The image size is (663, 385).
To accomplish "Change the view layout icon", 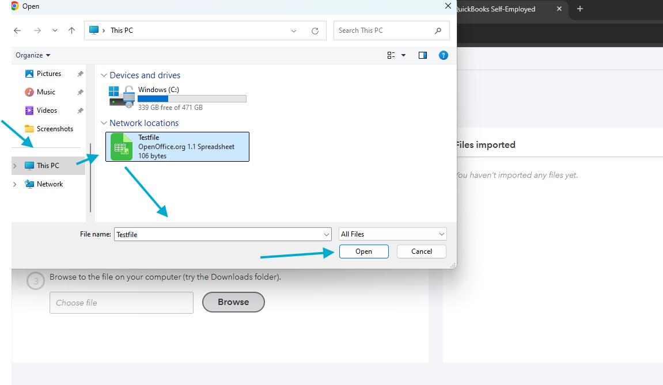I will (391, 55).
